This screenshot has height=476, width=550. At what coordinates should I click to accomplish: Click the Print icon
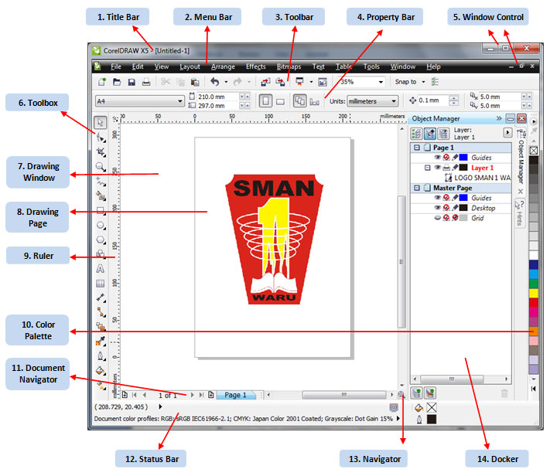click(x=146, y=82)
